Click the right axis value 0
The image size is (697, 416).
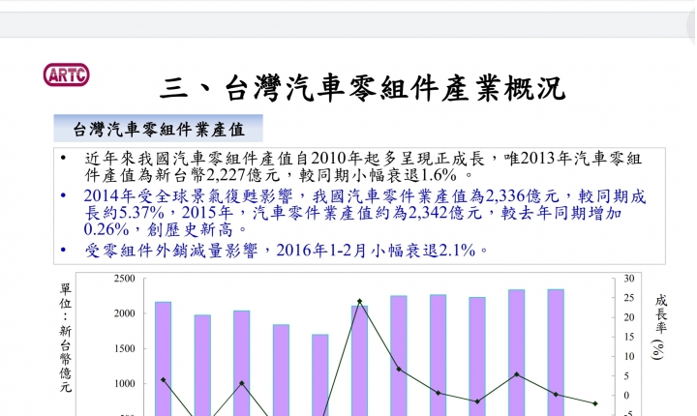(x=626, y=396)
